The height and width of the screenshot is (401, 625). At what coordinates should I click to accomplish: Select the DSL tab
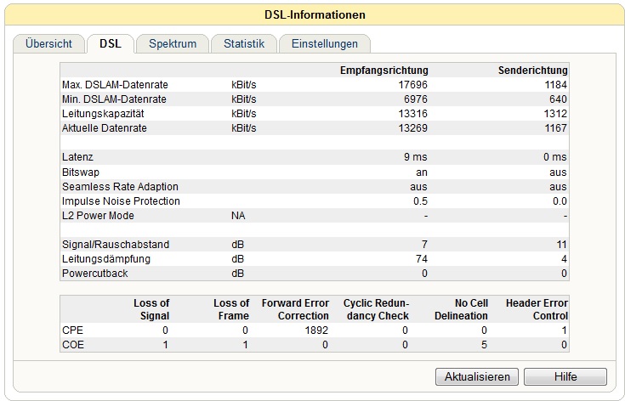111,43
